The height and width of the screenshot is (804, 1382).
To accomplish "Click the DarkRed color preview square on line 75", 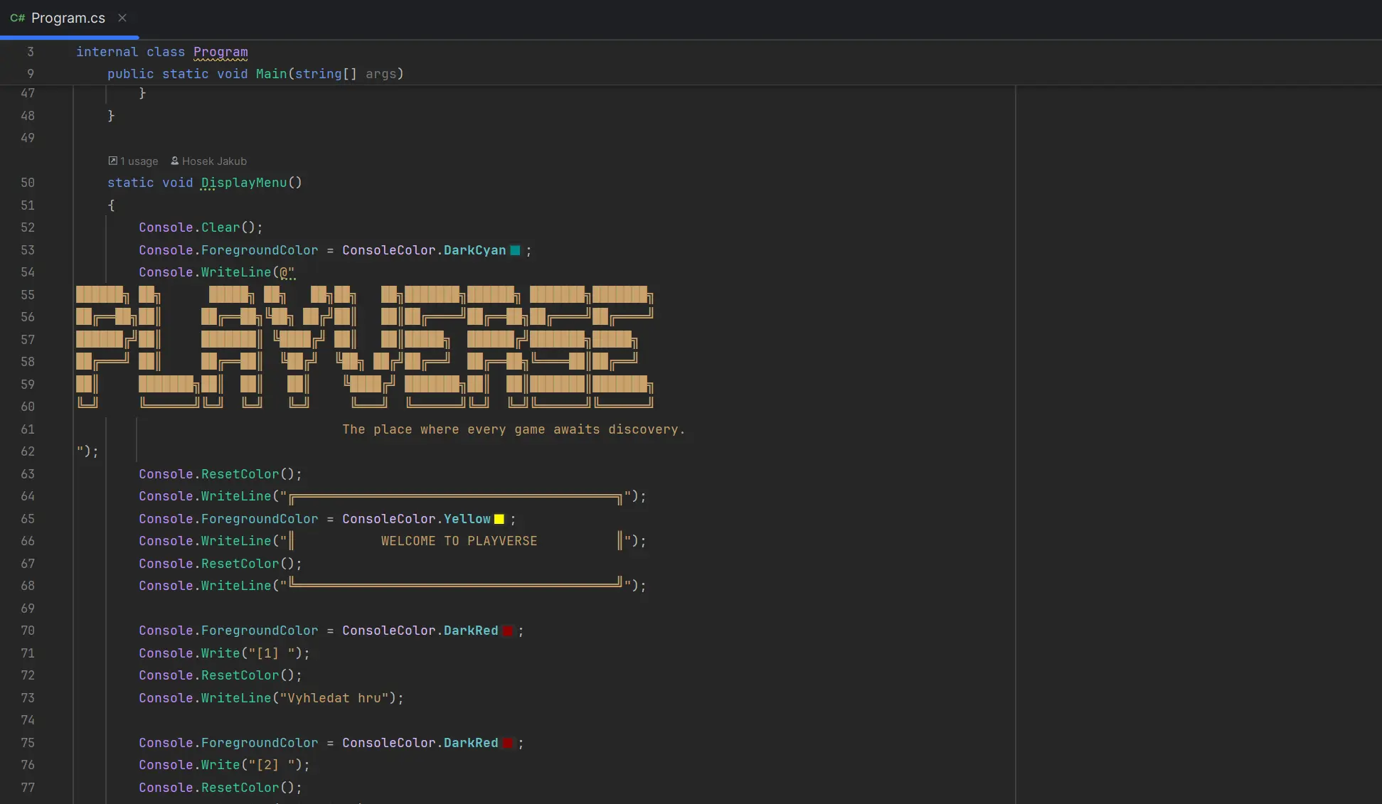I will [x=506, y=743].
